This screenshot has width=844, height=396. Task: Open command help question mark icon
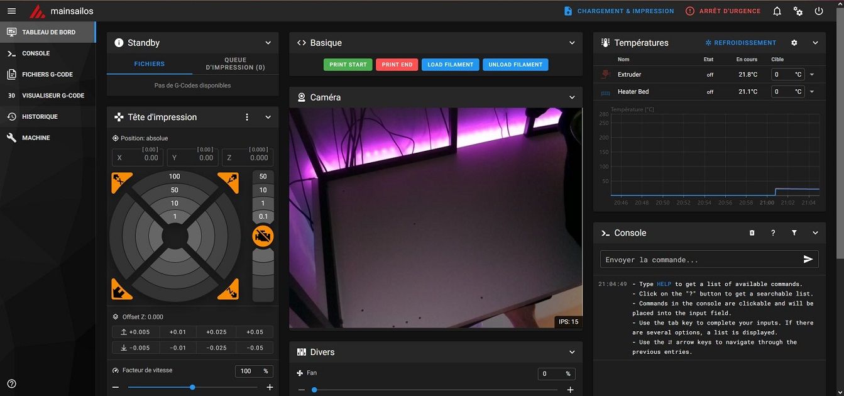tap(773, 233)
